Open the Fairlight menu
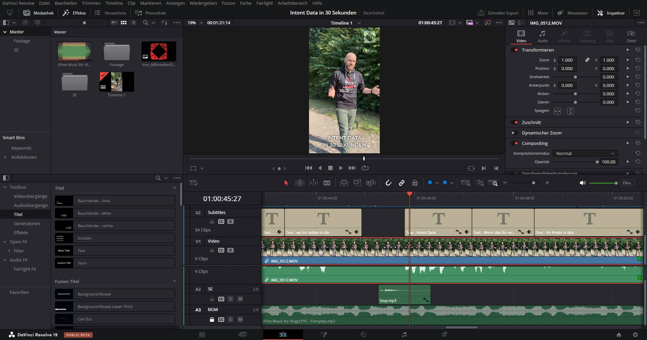Viewport: 647px width, 340px height. (265, 3)
